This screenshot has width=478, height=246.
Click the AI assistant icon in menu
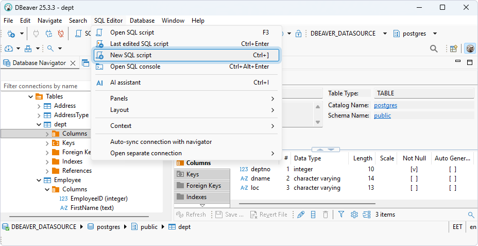coord(100,83)
